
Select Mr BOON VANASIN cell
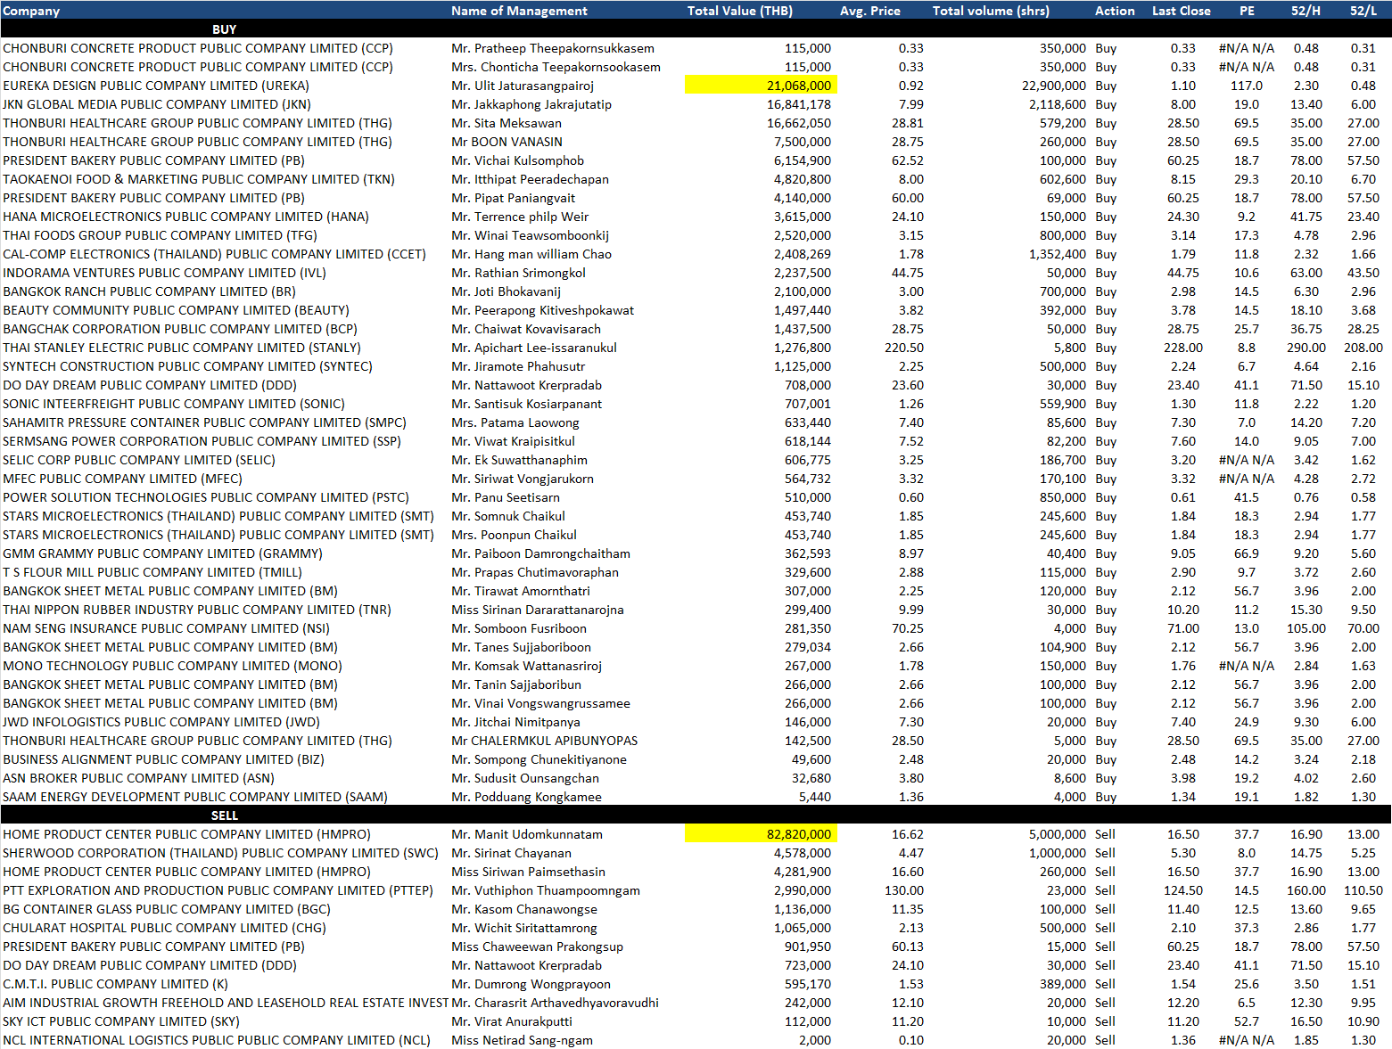[x=507, y=142]
